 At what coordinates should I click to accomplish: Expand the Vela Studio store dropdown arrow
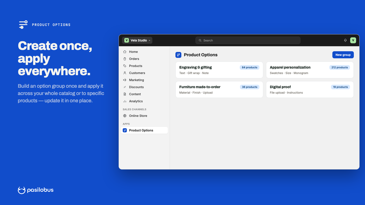pyautogui.click(x=149, y=40)
